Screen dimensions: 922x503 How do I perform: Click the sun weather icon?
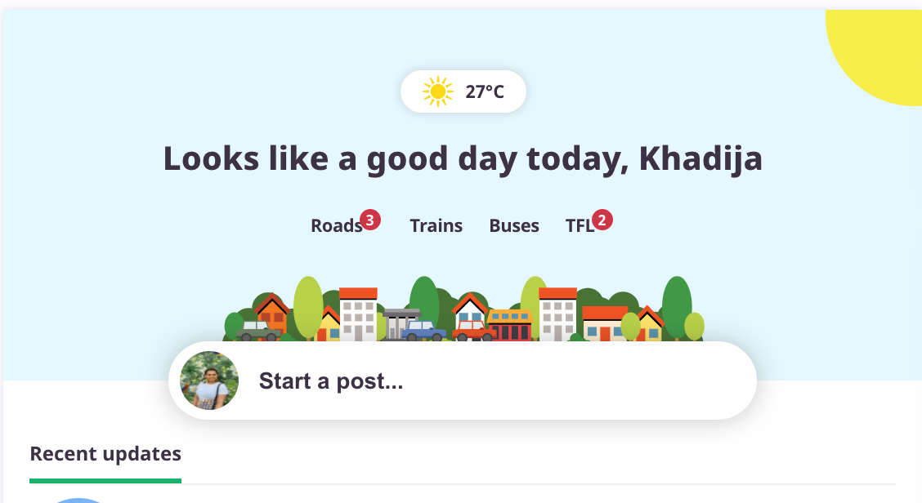(x=438, y=91)
